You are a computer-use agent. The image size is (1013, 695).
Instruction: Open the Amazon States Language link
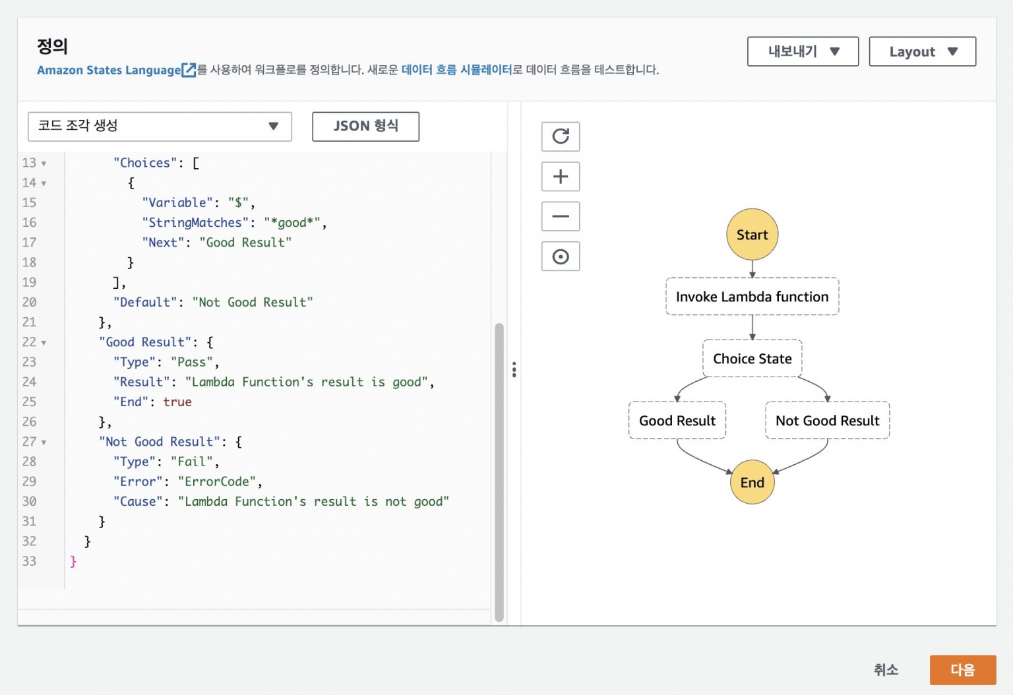click(x=109, y=70)
